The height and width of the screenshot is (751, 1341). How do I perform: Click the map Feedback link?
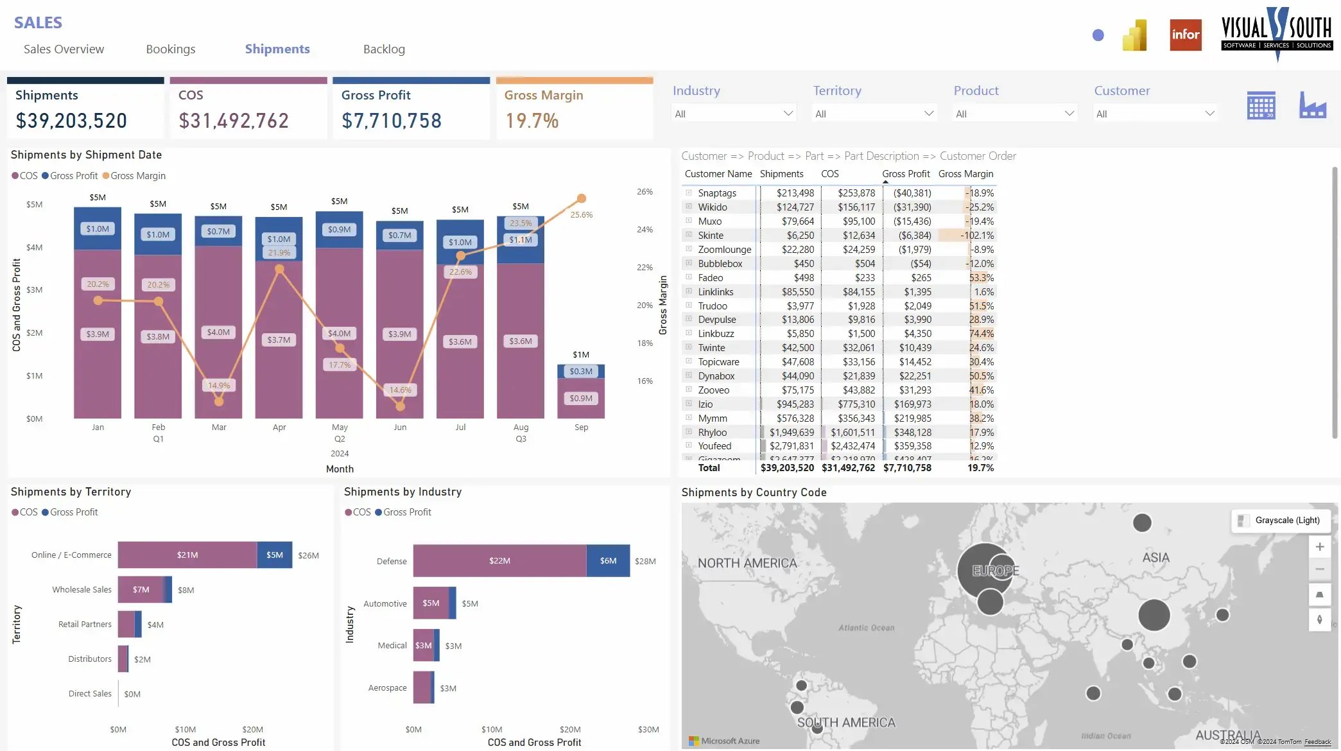1317,742
